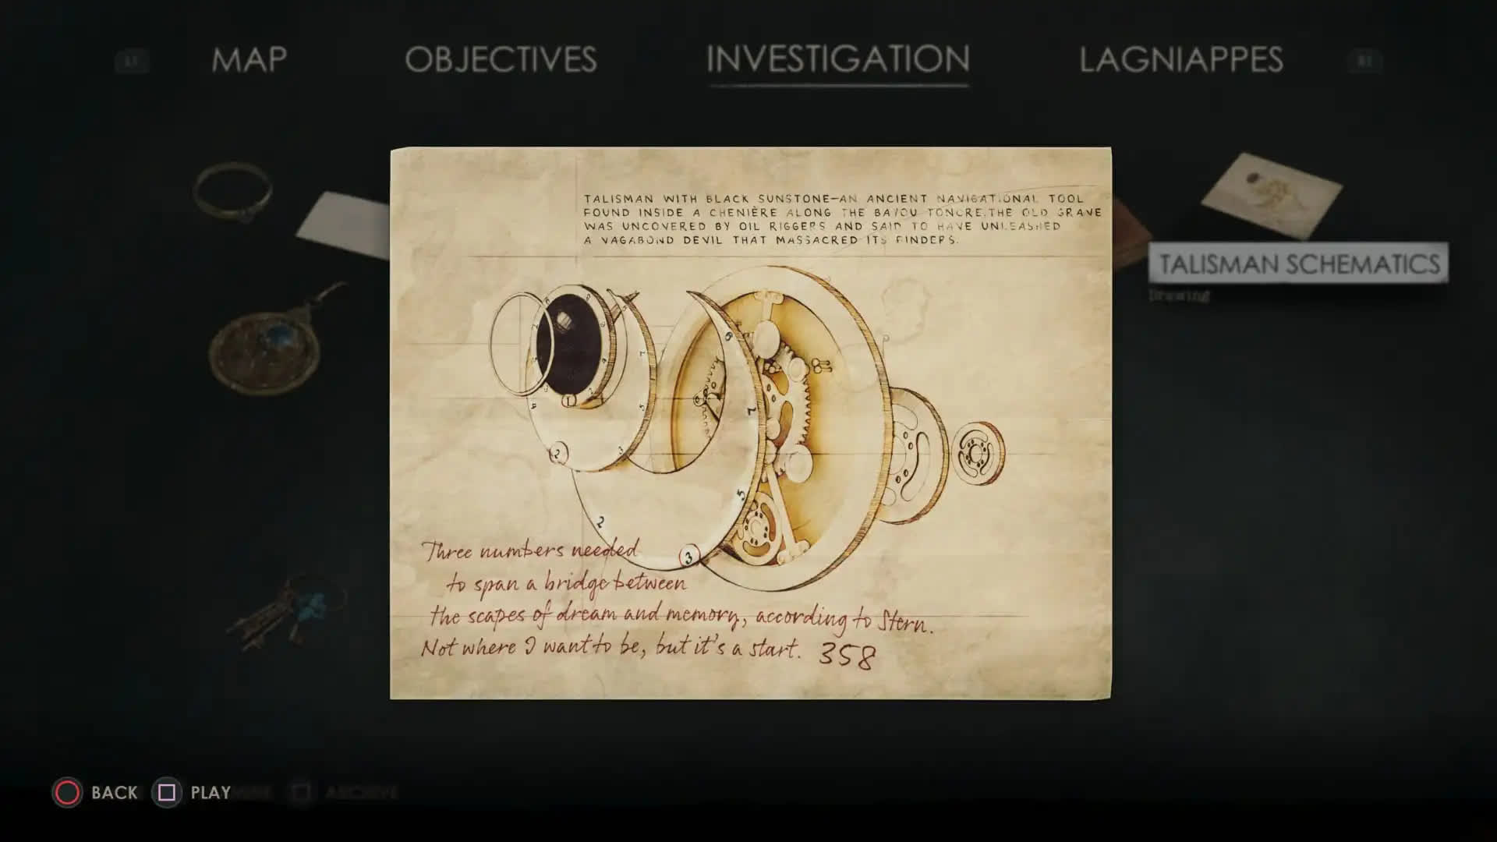Click the handwritten 358 code on the schematic
The height and width of the screenshot is (842, 1497).
tap(847, 656)
